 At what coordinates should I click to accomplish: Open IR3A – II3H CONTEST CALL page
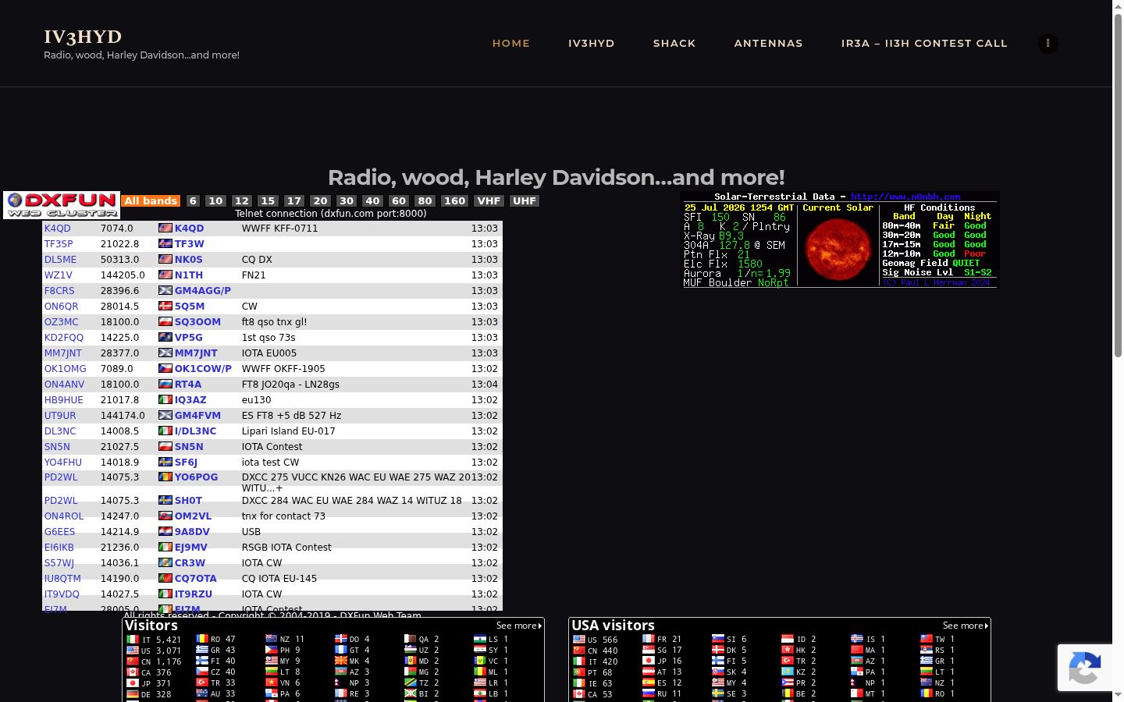(x=924, y=44)
